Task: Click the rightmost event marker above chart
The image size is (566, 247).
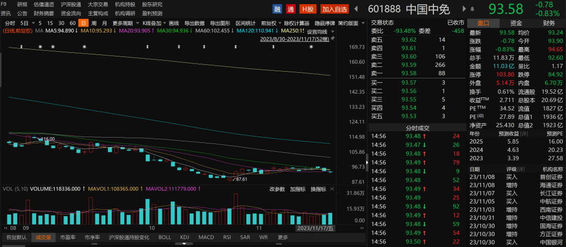Action: (311, 47)
